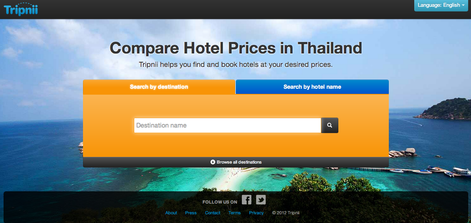Click the Compare Hotel Prices in Thailand heading
This screenshot has width=471, height=223.
click(x=236, y=48)
